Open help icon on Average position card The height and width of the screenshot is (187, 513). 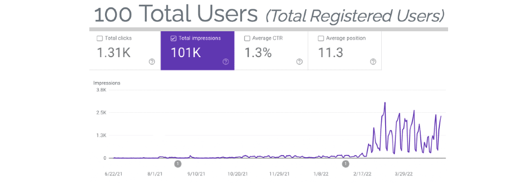tap(373, 62)
